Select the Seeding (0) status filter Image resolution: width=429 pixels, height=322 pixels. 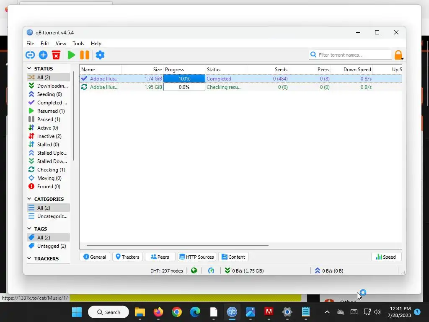point(49,94)
